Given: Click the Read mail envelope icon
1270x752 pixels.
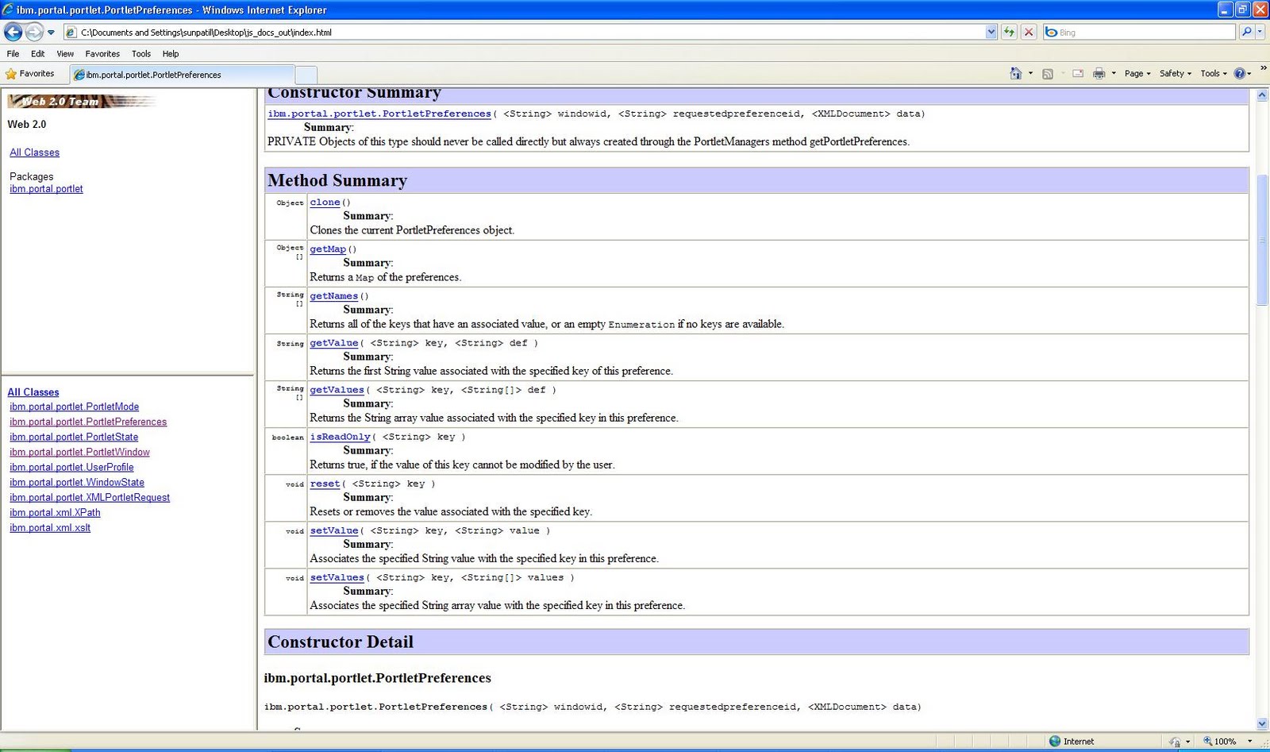Looking at the screenshot, I should [1078, 74].
